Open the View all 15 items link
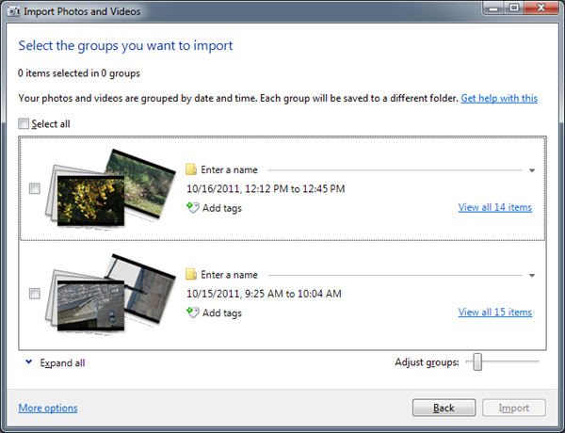This screenshot has width=565, height=433. (494, 313)
